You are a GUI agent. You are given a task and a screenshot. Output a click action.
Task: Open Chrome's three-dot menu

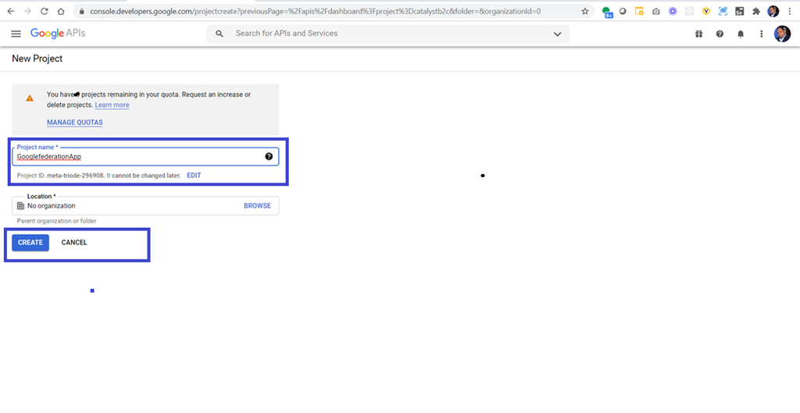pos(789,11)
